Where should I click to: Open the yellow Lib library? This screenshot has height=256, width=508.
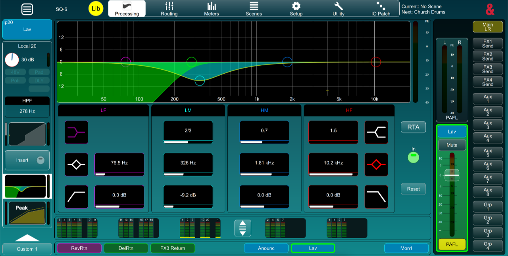(x=95, y=8)
